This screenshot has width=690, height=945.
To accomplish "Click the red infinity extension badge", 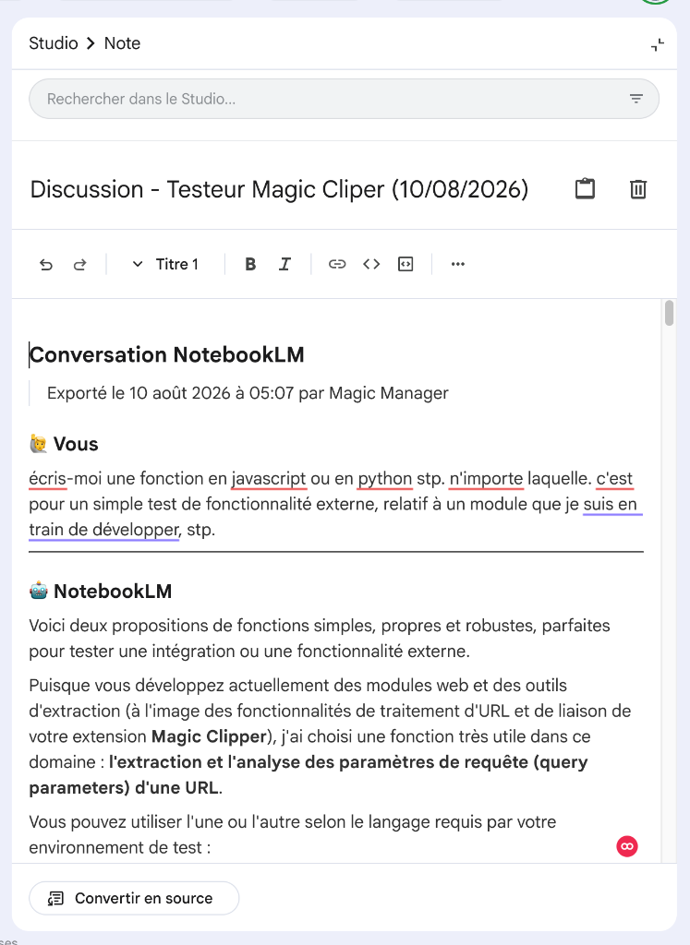I will point(627,846).
